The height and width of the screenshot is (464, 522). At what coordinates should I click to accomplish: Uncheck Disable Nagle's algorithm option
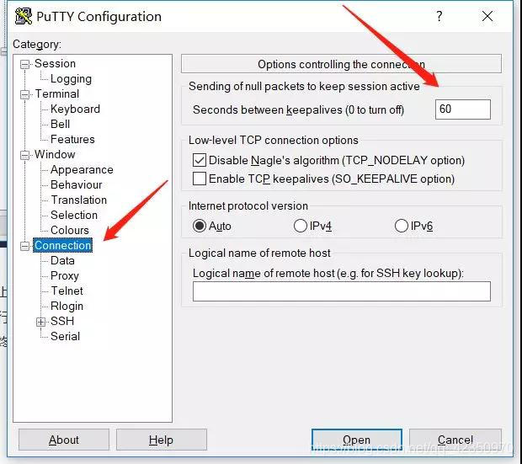pyautogui.click(x=199, y=160)
